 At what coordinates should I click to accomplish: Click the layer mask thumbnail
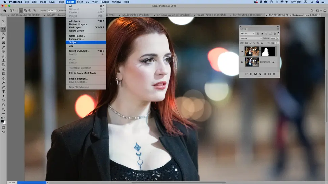[268, 51]
